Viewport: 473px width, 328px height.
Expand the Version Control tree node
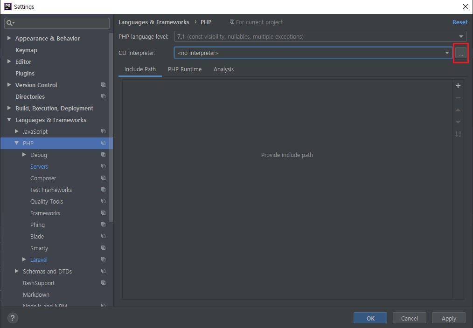(x=9, y=85)
